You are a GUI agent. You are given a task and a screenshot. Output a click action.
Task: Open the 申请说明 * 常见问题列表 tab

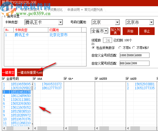(85, 10)
